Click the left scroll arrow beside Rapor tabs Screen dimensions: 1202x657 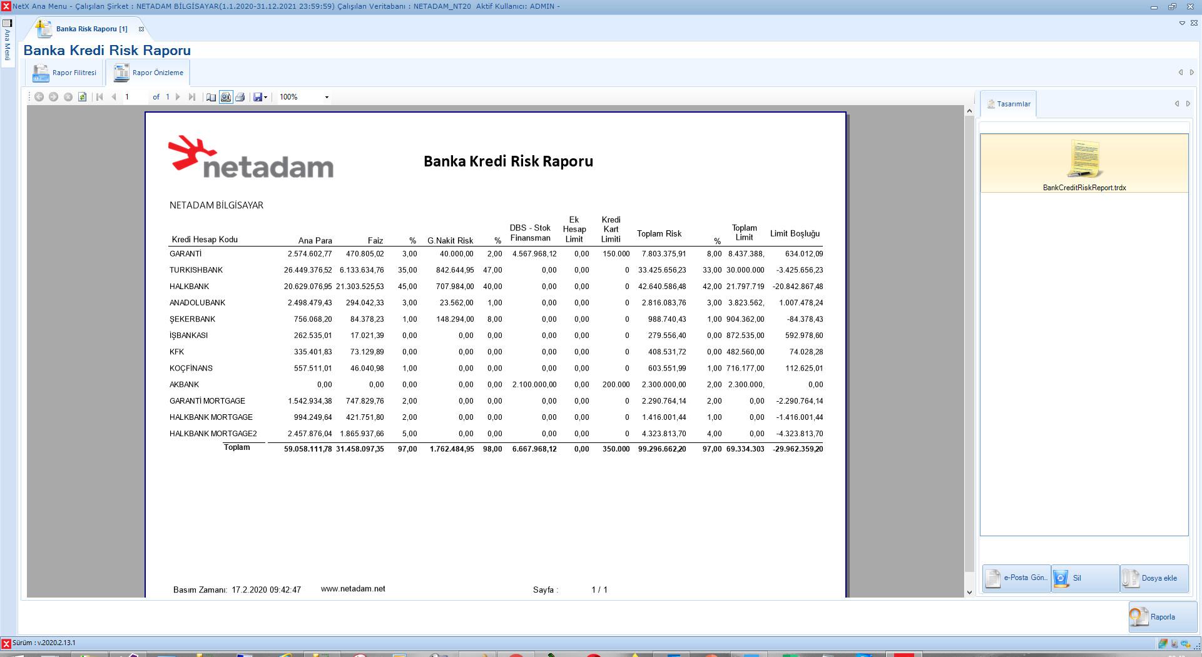point(1181,73)
